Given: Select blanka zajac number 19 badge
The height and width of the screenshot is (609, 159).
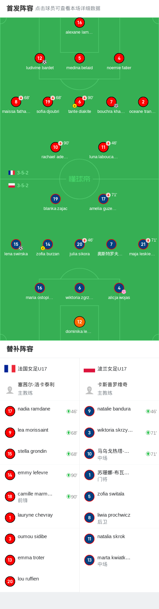Looking at the screenshot, I should (56, 199).
